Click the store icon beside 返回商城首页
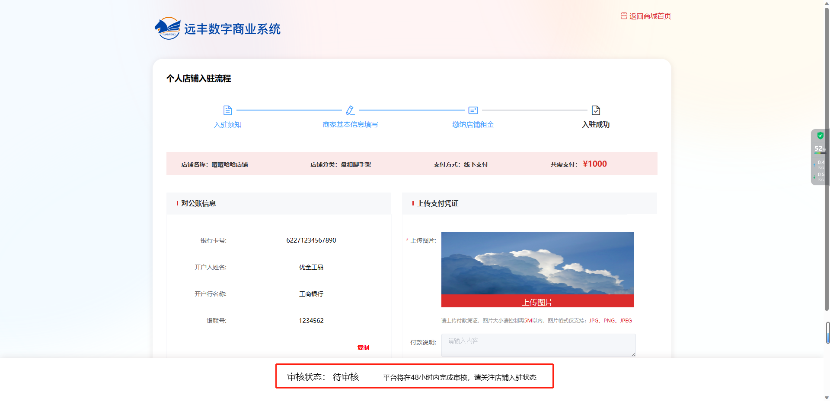The image size is (830, 401). [x=624, y=16]
